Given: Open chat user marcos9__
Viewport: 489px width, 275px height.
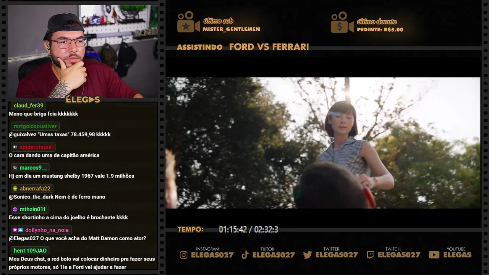Looking at the screenshot, I should coord(33,168).
